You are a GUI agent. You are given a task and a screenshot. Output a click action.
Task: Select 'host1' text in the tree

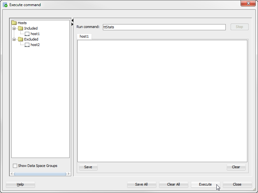click(35, 34)
